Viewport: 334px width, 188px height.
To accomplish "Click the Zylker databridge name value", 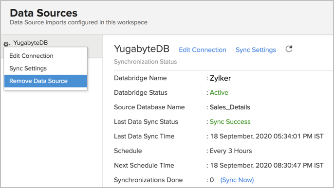I will point(220,78).
